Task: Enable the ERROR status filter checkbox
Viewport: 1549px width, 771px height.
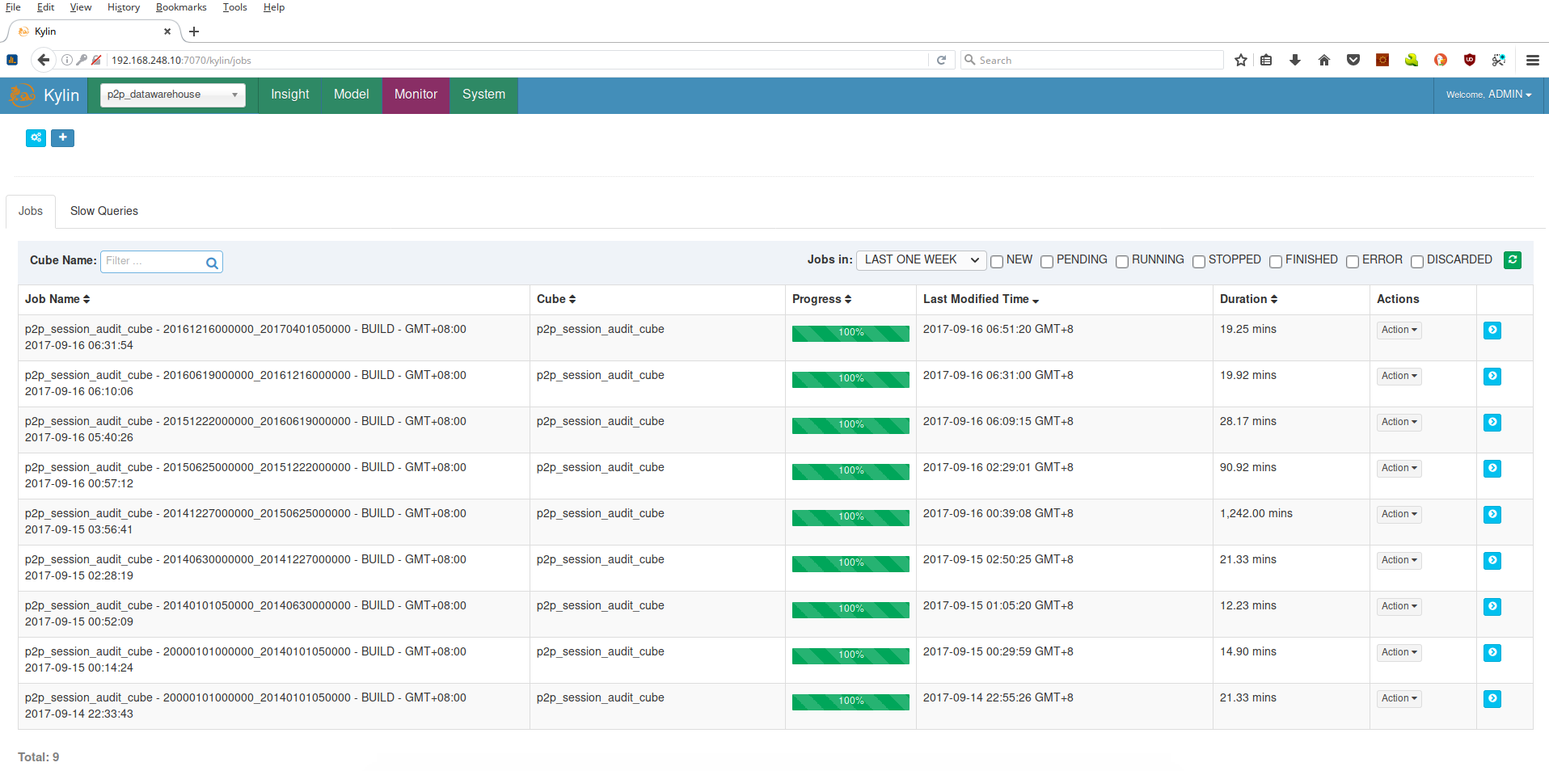Action: 1353,261
